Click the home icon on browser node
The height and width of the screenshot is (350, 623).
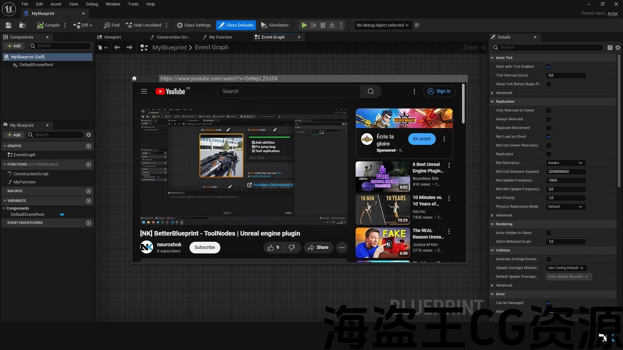pyautogui.click(x=134, y=78)
